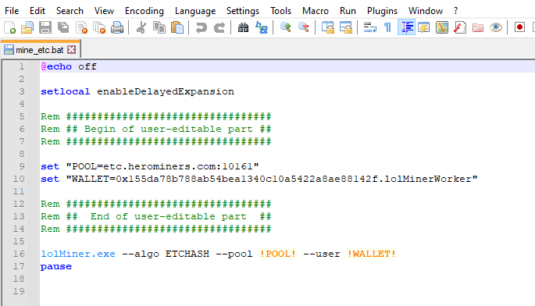This screenshot has height=306, width=535.
Task: Open the Replace dialog icon
Action: click(262, 27)
